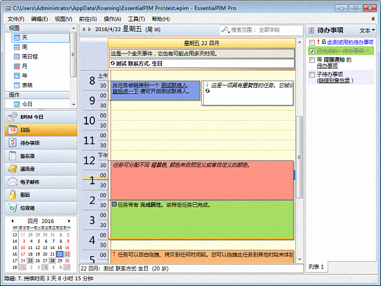This screenshot has width=381, height=286.
Task: Click the exclamation icon on orange task
Action: point(114,254)
